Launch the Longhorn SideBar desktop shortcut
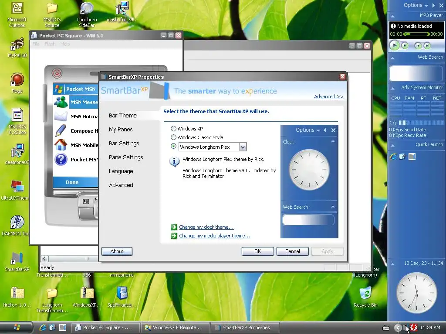The image size is (446, 334). (87, 14)
